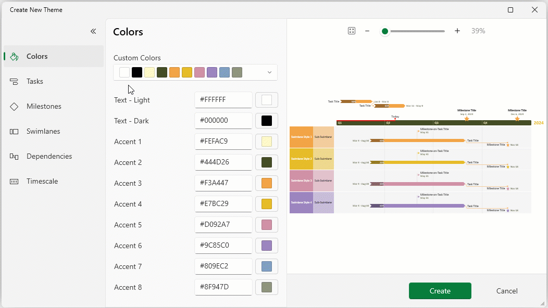The width and height of the screenshot is (548, 308).
Task: Click the Dependencies icon in the sidebar
Action: (14, 156)
